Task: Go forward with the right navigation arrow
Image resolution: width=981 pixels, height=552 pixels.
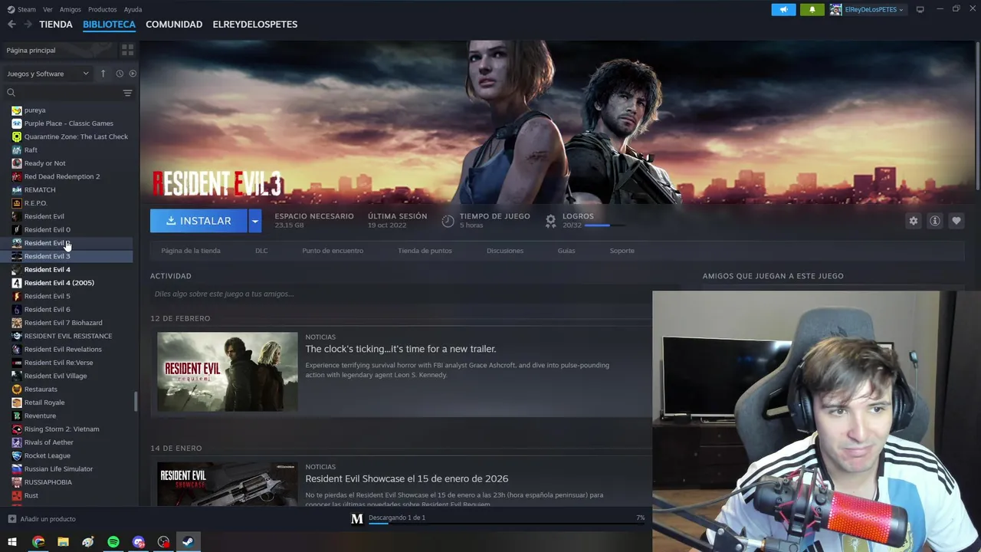Action: [x=28, y=25]
